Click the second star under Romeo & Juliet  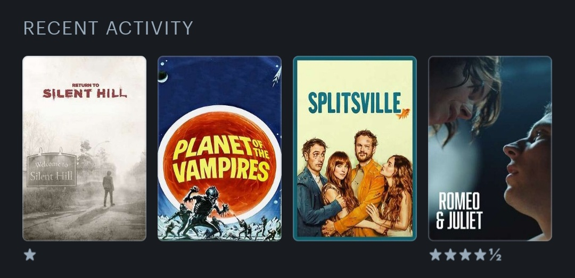click(450, 255)
